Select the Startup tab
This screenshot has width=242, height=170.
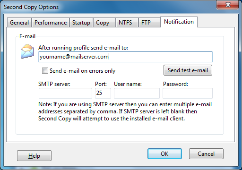click(x=81, y=23)
